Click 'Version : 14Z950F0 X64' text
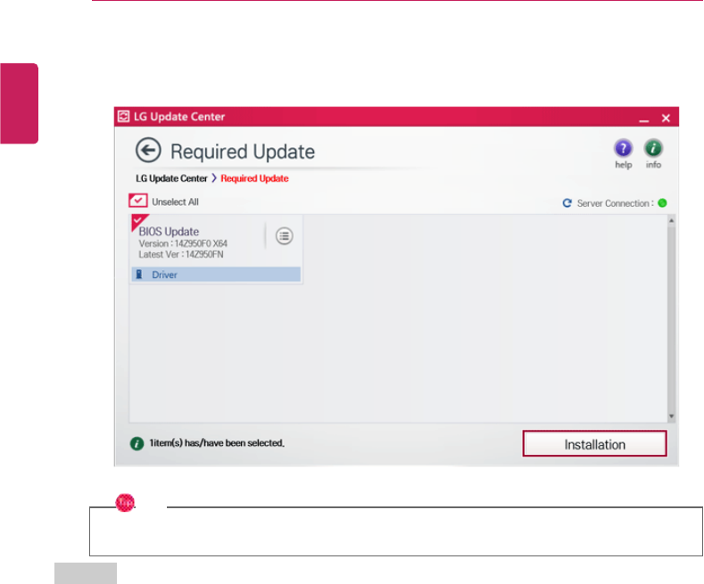This screenshot has height=584, width=704. (183, 243)
